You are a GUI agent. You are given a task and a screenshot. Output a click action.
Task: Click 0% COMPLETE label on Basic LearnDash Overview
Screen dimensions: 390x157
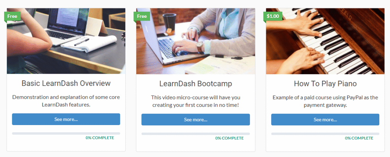point(100,138)
